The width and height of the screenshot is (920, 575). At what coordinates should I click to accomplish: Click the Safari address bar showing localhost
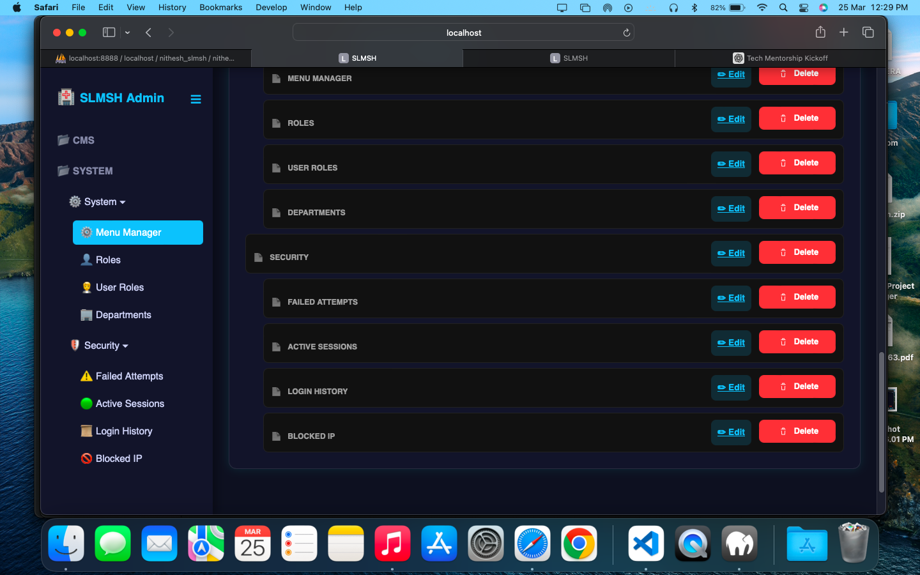click(x=463, y=33)
